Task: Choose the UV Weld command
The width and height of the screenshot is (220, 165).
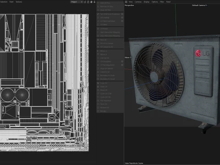Action: [110, 25]
